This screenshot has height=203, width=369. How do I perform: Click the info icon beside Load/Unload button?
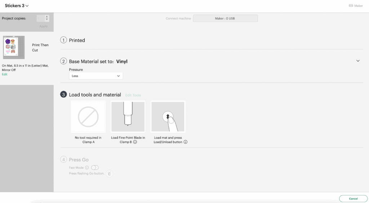(x=185, y=142)
